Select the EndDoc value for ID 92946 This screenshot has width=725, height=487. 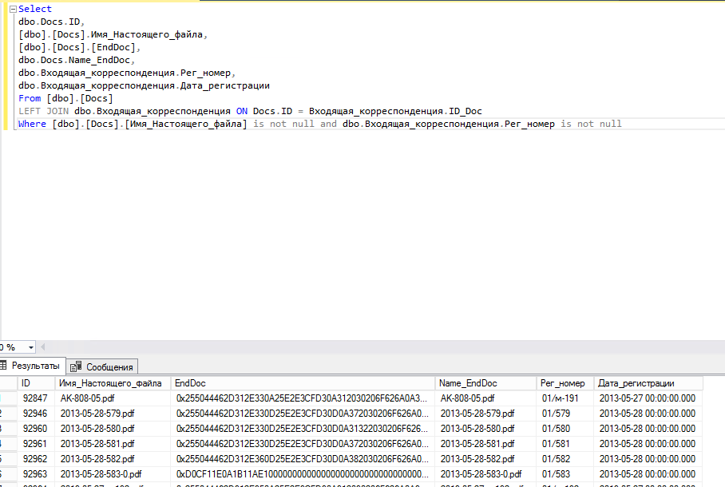[303, 414]
